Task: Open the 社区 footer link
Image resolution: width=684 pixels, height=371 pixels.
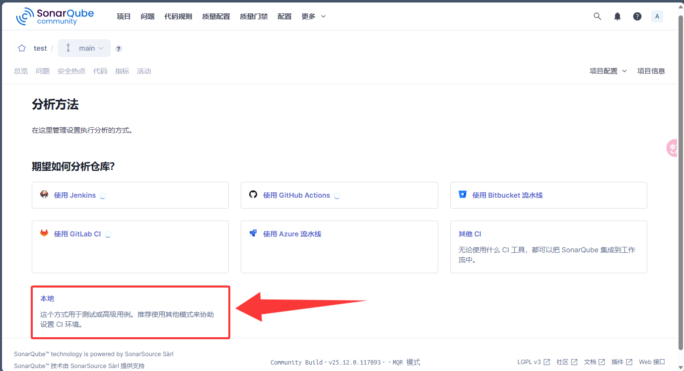Action: (567, 362)
